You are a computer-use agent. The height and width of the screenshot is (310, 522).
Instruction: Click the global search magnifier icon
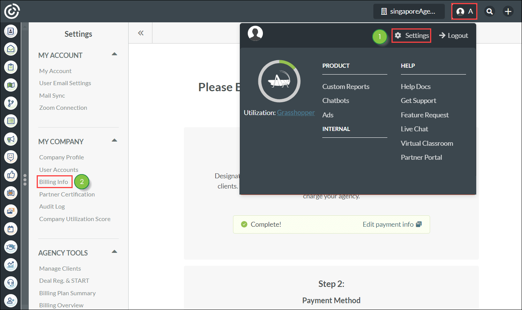click(x=489, y=11)
